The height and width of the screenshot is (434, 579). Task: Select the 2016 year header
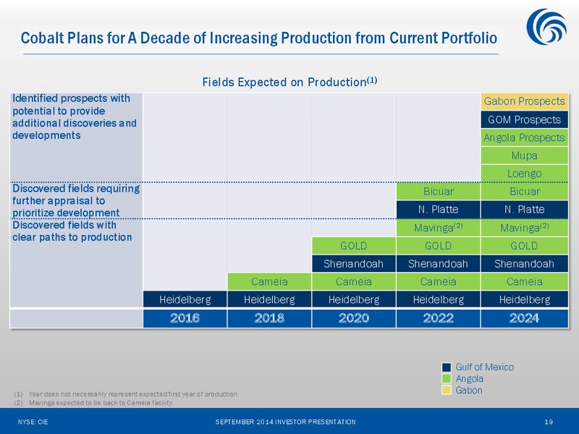185,318
